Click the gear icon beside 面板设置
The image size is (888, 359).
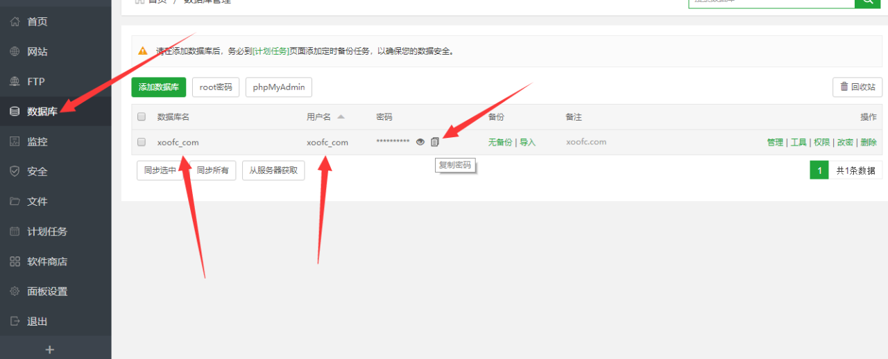(15, 291)
